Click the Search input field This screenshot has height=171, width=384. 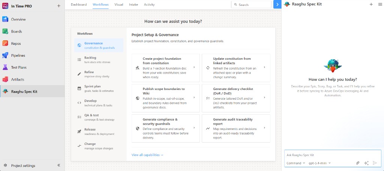pyautogui.click(x=251, y=4)
